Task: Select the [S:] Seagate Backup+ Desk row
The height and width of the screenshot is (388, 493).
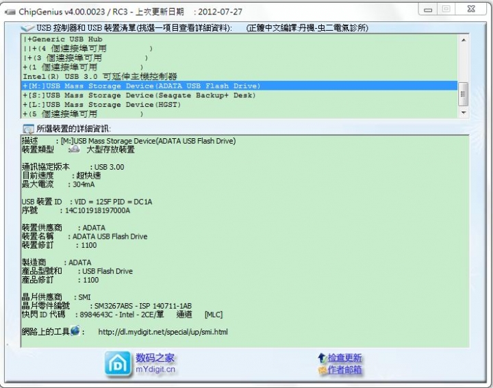Action: click(x=240, y=95)
